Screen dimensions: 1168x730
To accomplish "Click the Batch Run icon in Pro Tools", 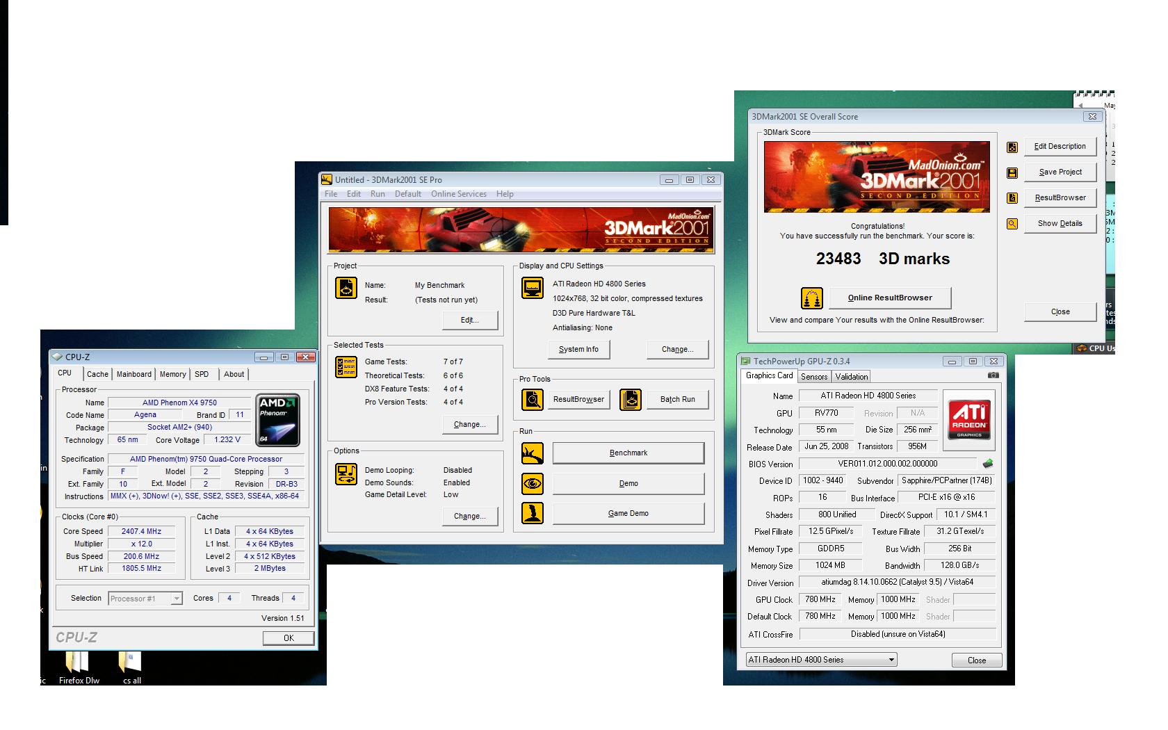I will tap(631, 399).
